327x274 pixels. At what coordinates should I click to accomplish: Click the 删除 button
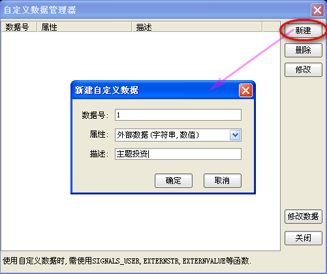[304, 50]
